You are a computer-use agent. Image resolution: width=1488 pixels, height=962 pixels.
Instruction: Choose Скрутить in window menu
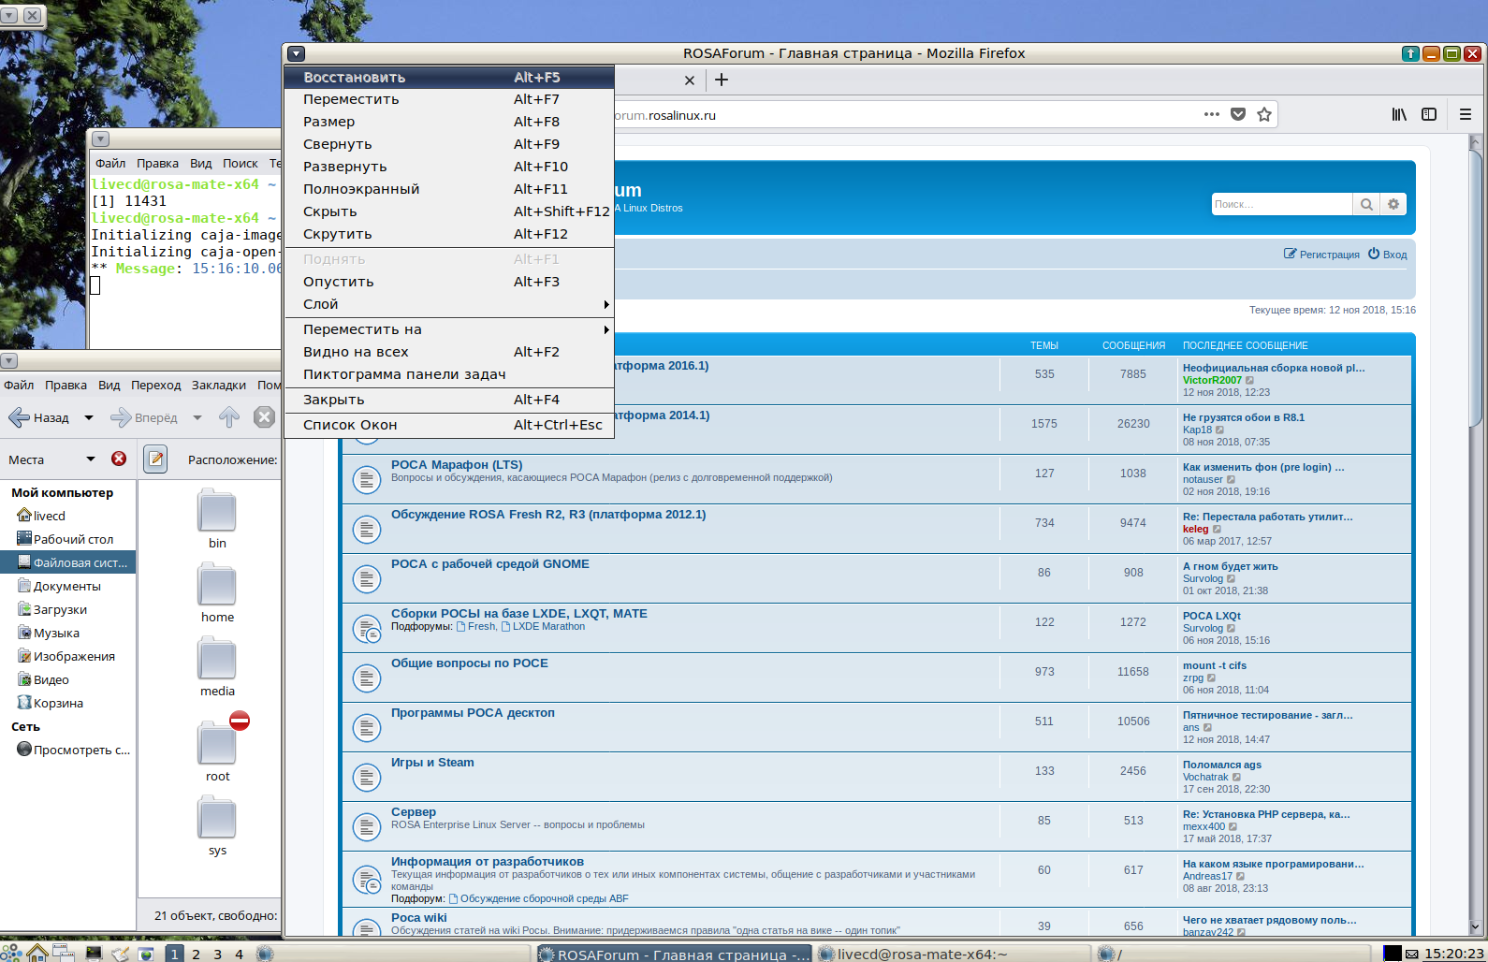pyautogui.click(x=449, y=234)
